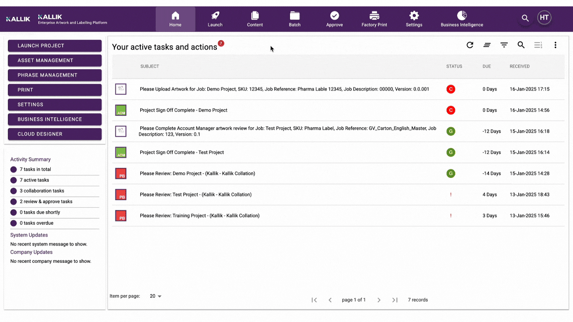The width and height of the screenshot is (573, 322).
Task: Expand the Asset Management sidebar section
Action: 54,60
